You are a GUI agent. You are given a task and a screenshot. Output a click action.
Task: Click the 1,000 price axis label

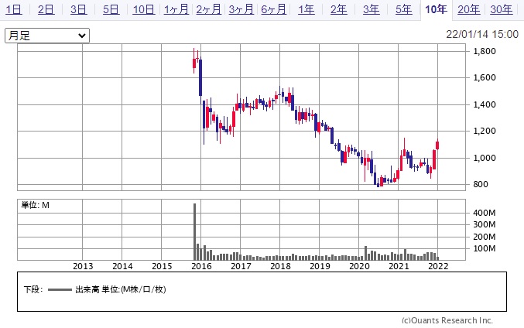485,158
